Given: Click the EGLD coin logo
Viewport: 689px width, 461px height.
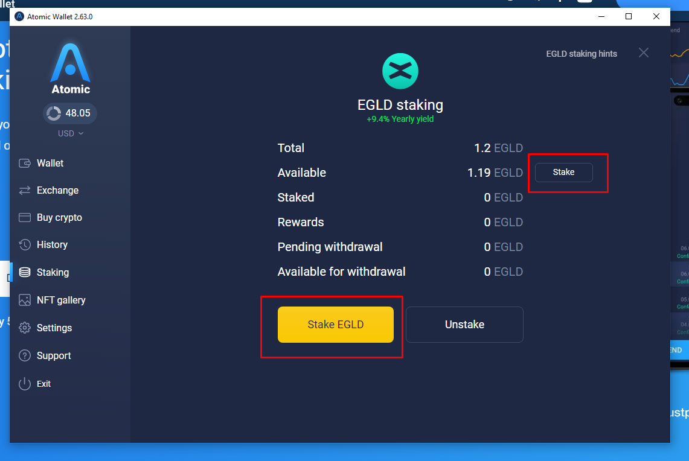Looking at the screenshot, I should [400, 71].
